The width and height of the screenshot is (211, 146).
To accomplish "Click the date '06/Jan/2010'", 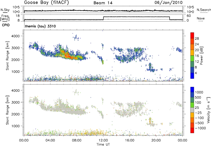I will pyautogui.click(x=169, y=3).
